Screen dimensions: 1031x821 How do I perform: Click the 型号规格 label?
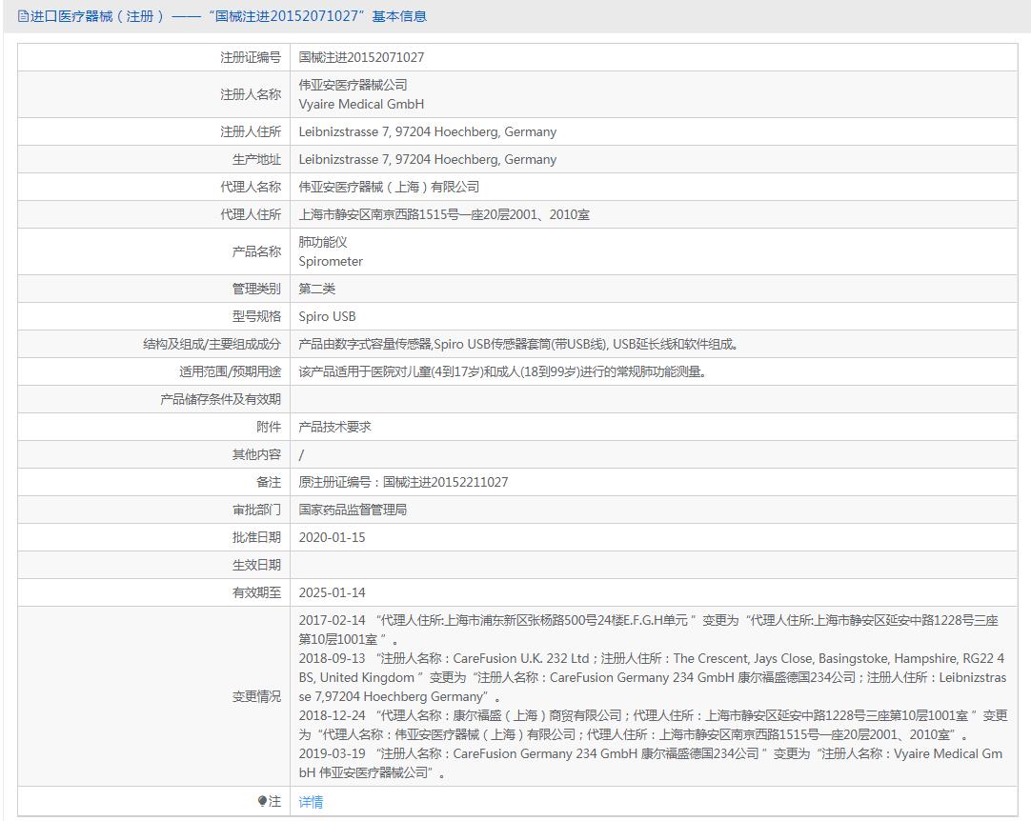(x=256, y=316)
